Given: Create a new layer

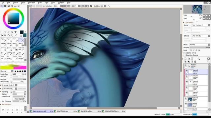Looking at the screenshot, I should 185,59.
